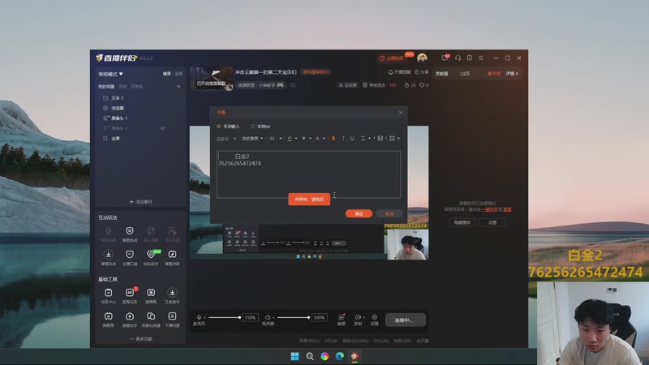Expand 更多功能 more tools
This screenshot has width=649, height=365.
140,339
